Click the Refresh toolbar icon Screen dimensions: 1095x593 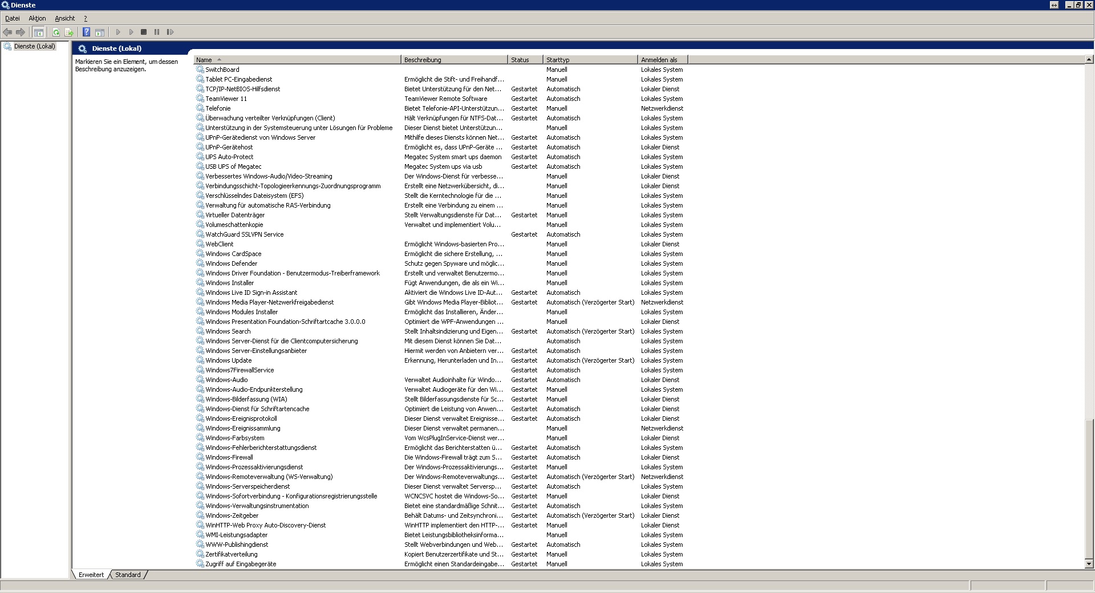point(56,33)
